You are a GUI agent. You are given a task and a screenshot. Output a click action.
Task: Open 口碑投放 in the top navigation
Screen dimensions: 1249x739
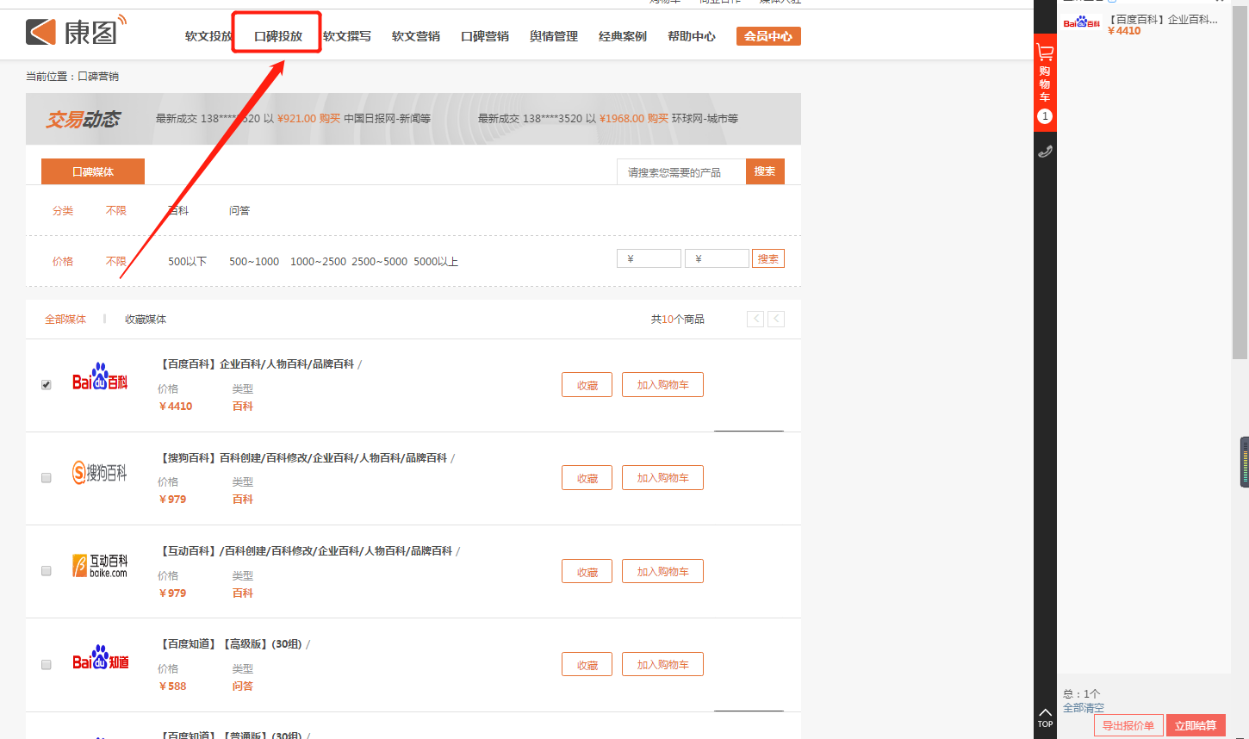(x=278, y=36)
